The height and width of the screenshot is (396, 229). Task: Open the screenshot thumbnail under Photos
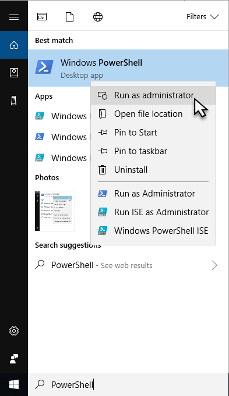(55, 211)
